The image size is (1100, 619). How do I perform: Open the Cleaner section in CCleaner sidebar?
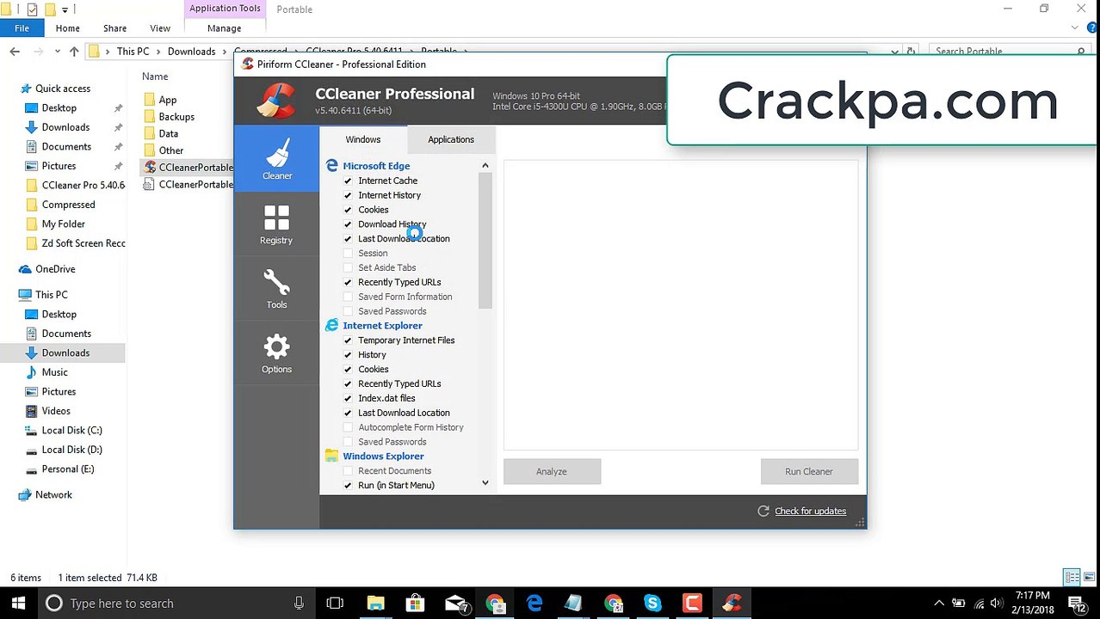[276, 158]
